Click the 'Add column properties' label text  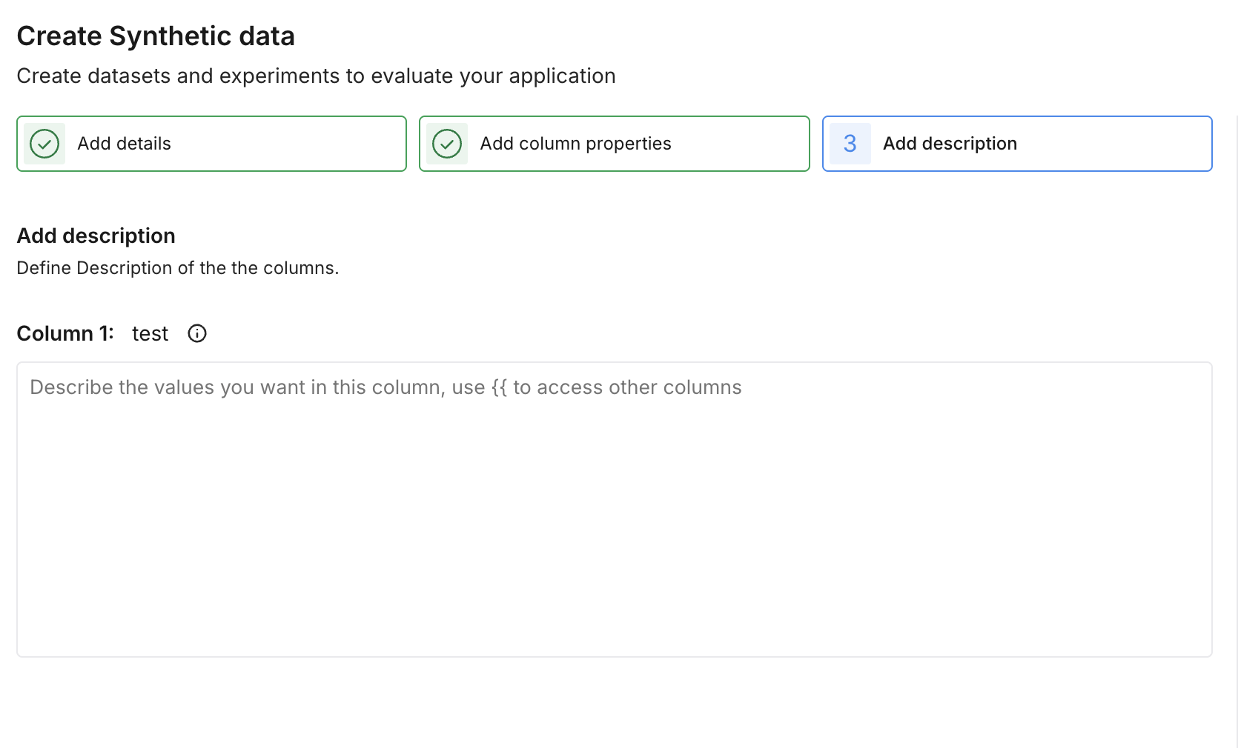575,144
